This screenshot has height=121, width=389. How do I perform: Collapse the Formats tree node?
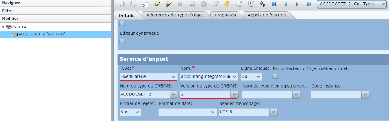point(3,27)
